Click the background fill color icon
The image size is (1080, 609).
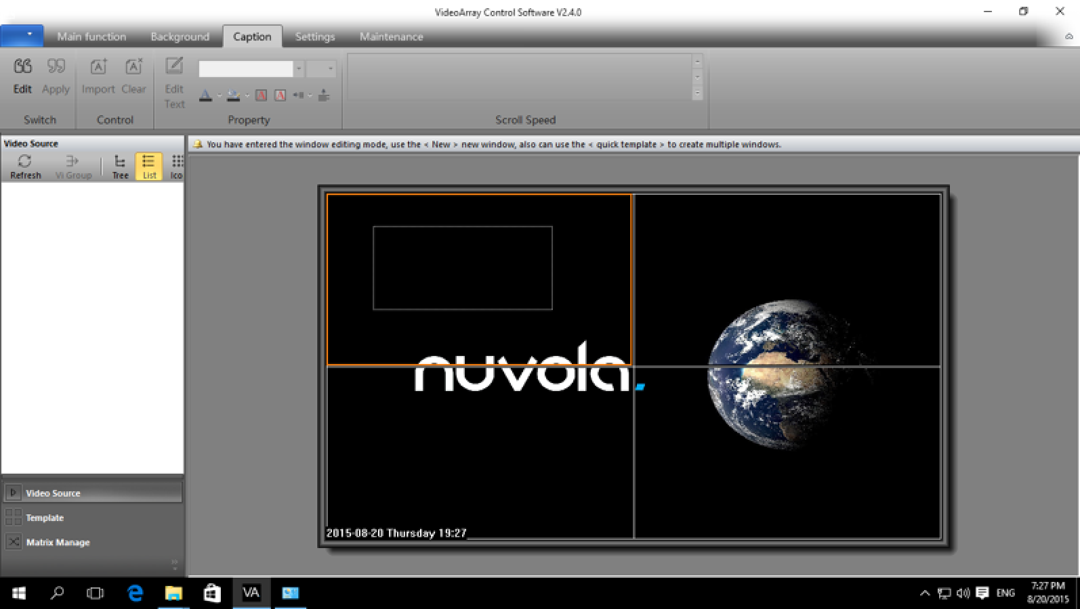233,95
